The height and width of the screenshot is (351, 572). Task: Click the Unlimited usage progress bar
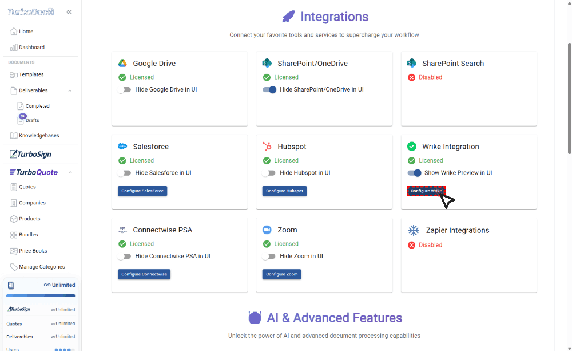(x=41, y=296)
